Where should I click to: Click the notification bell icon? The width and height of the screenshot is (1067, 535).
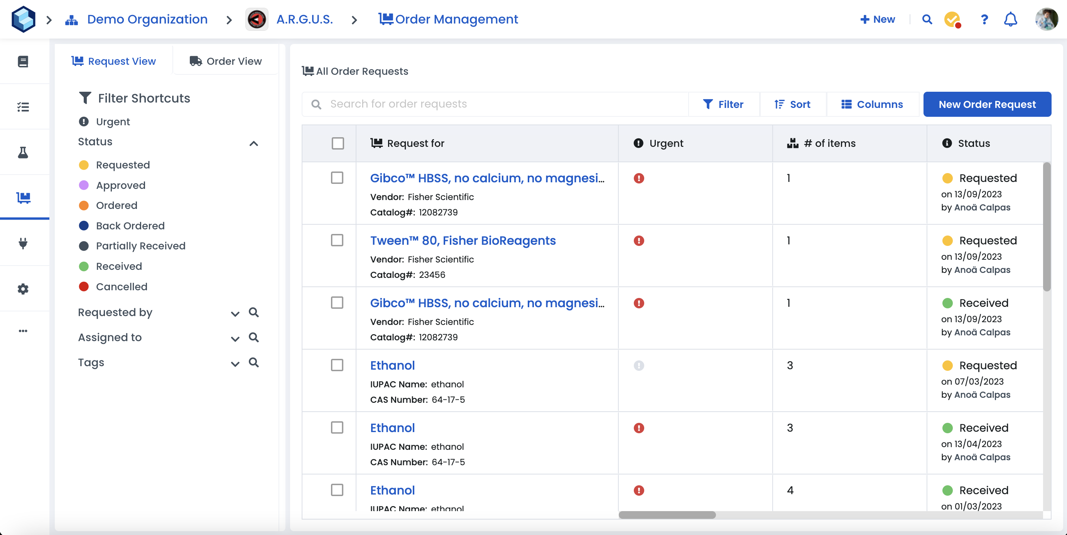pos(1010,19)
